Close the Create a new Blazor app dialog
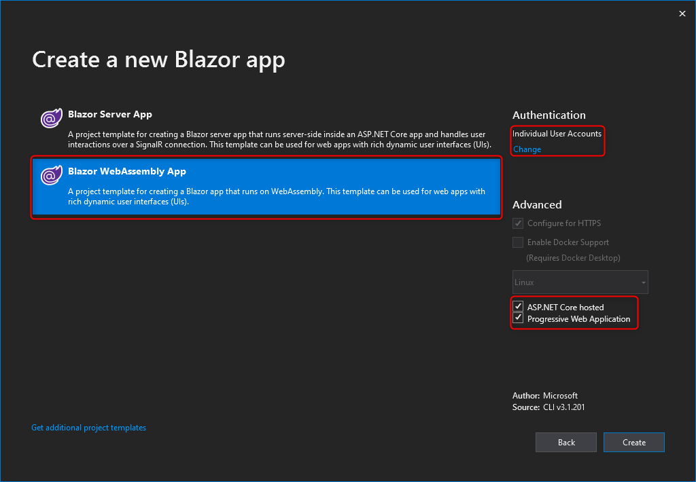This screenshot has width=696, height=482. (682, 14)
